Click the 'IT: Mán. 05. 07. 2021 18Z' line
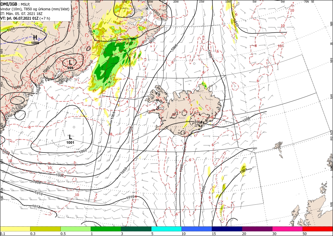This screenshot has width=333, height=236. [21, 13]
